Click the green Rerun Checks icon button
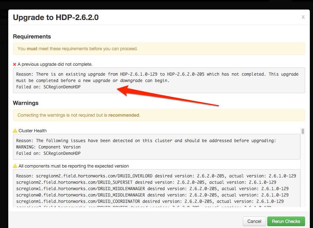This screenshot has width=313, height=228. tap(286, 221)
